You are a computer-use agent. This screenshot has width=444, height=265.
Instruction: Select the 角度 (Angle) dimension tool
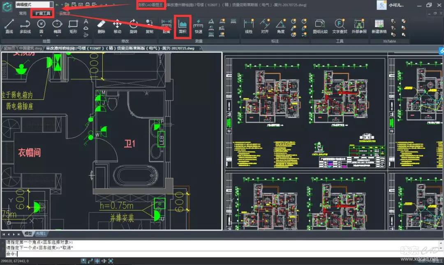click(280, 26)
